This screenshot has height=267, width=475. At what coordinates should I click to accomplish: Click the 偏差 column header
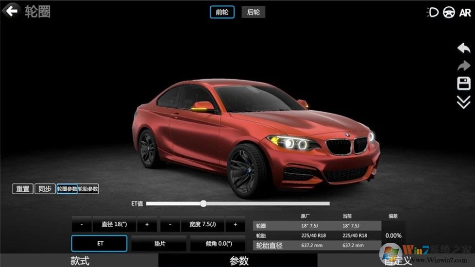[x=393, y=216]
